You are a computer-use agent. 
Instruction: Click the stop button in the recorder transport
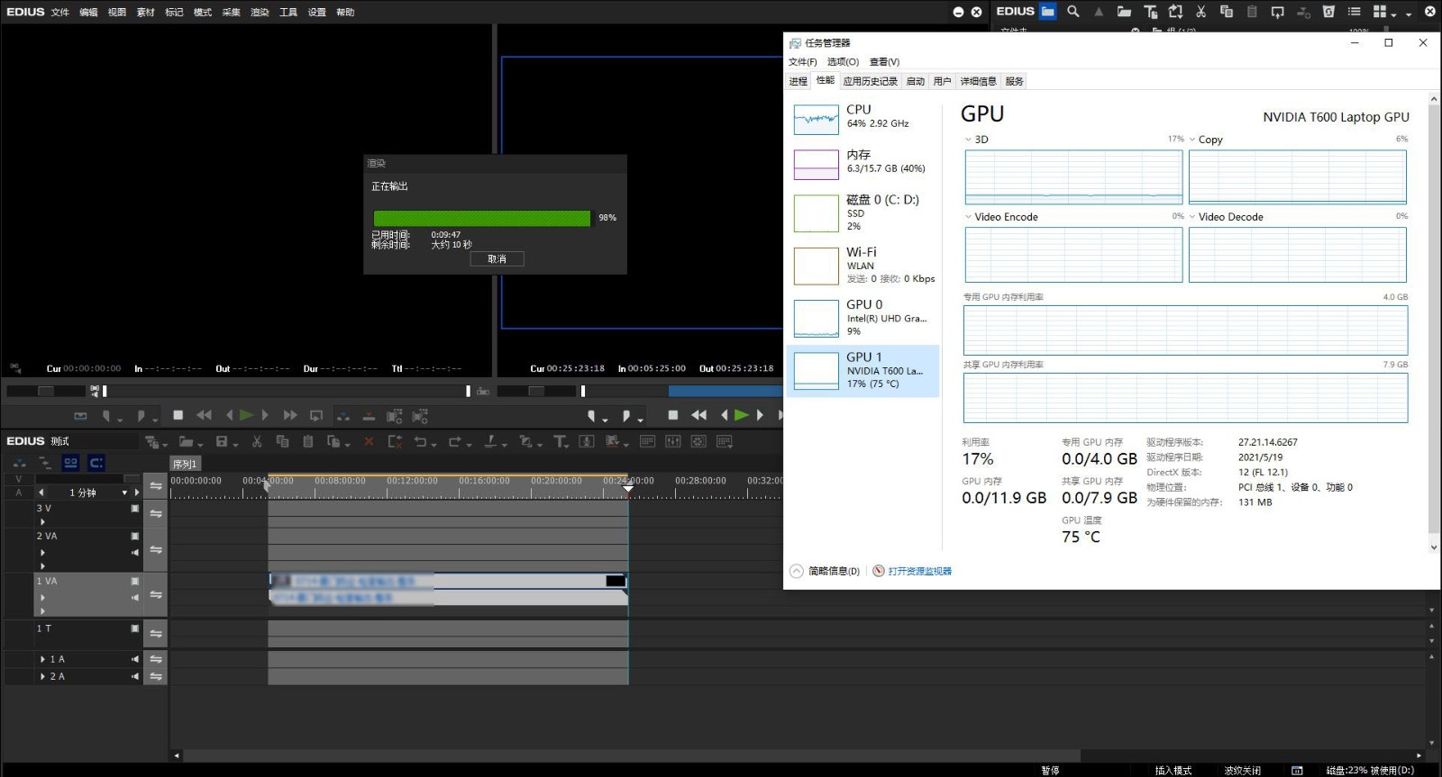point(672,415)
